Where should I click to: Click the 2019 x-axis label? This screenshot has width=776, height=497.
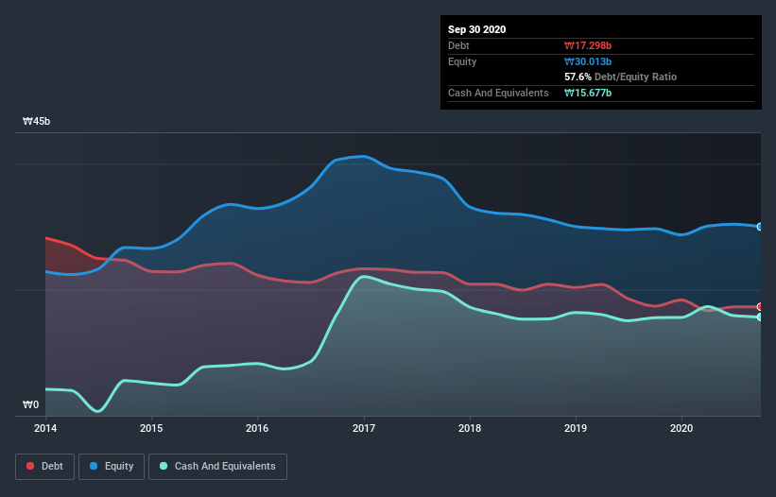(x=576, y=428)
